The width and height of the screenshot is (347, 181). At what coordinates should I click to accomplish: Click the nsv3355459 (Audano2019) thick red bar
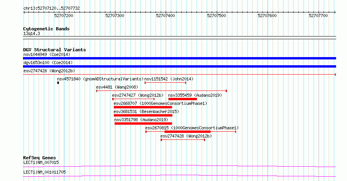[182, 99]
